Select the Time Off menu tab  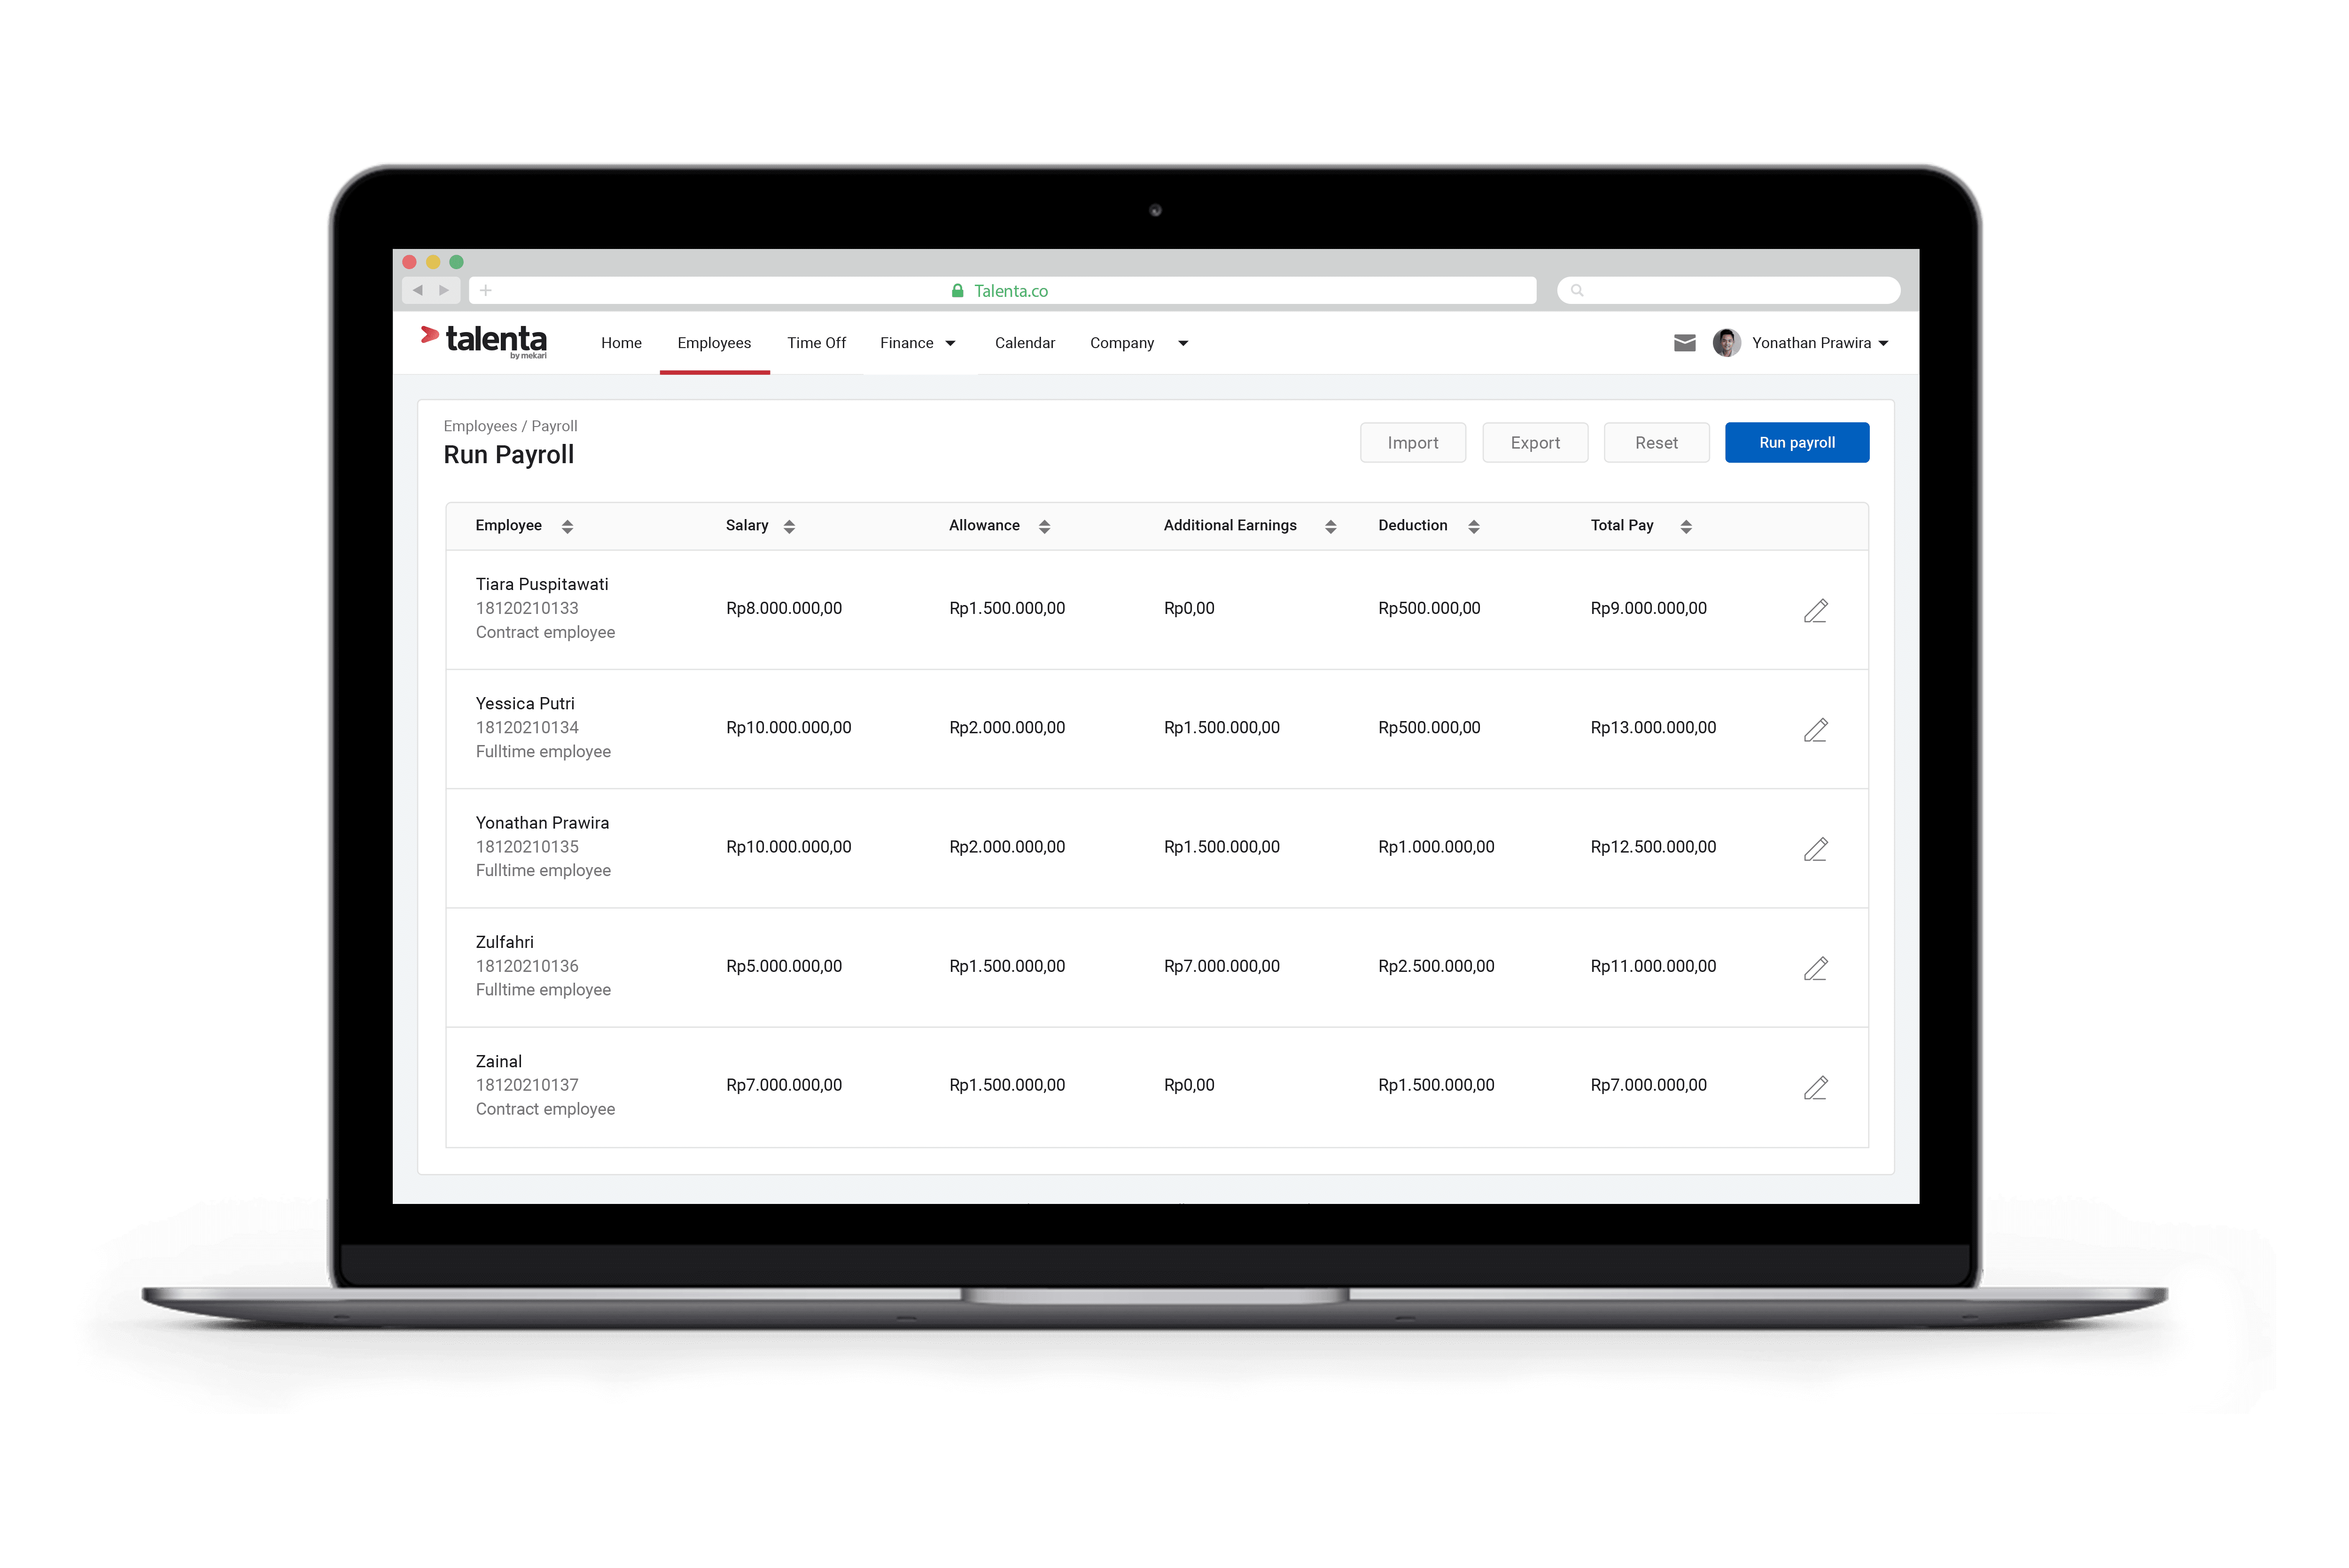coord(816,341)
